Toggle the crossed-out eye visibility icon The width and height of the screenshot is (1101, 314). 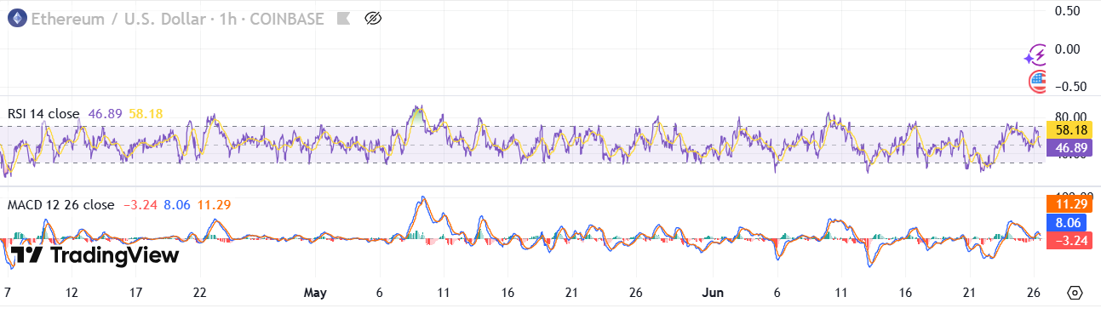[x=372, y=18]
